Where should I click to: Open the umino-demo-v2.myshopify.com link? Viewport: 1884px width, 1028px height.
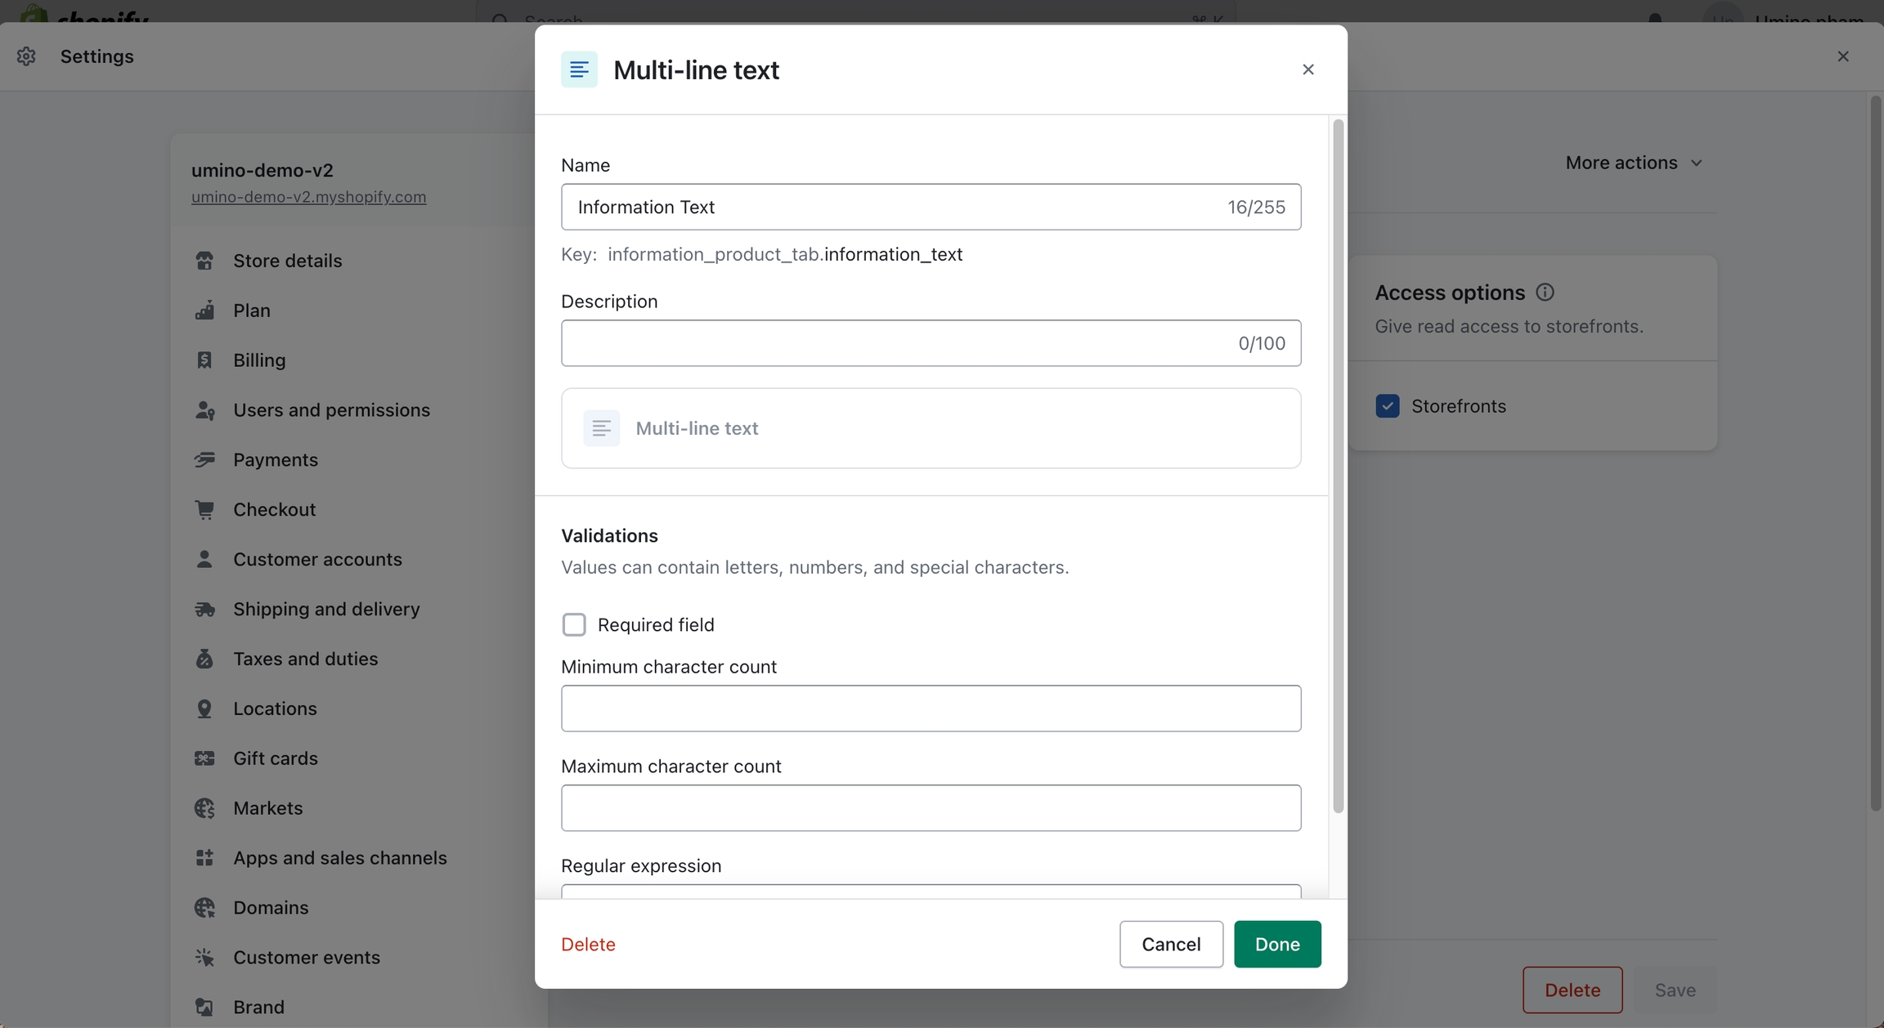(308, 197)
